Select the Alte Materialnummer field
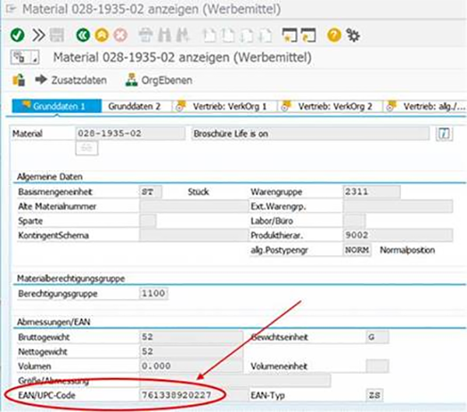Image resolution: width=467 pixels, height=412 pixels. [x=194, y=206]
